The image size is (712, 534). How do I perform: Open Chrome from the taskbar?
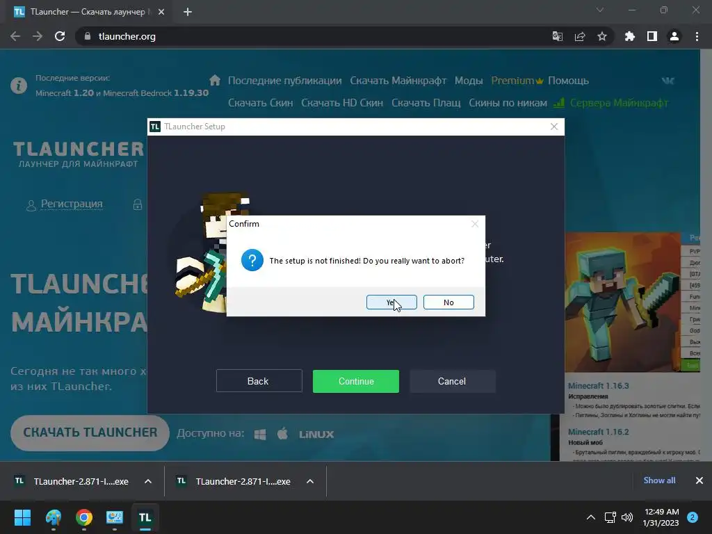(84, 517)
